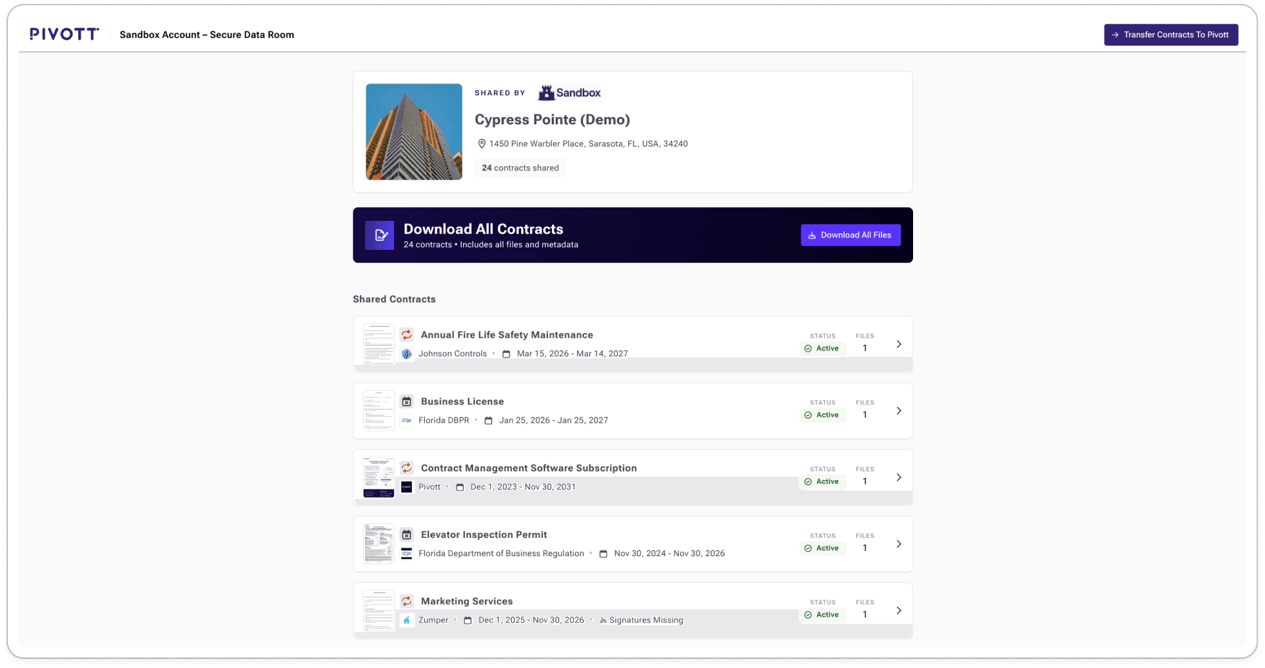Image resolution: width=1265 pixels, height=668 pixels.
Task: Expand the Marketing Services row chevron
Action: pyautogui.click(x=899, y=611)
